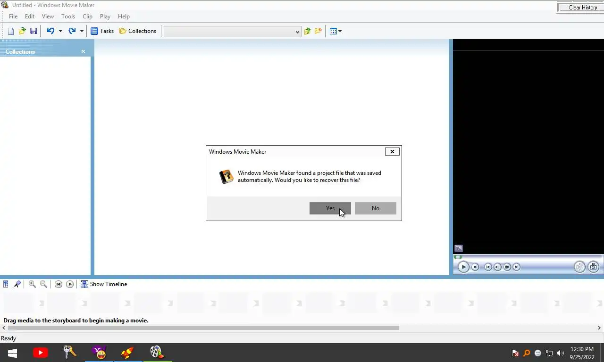This screenshot has height=362, width=604.
Task: Click the security flag tray icon
Action: [x=515, y=353]
